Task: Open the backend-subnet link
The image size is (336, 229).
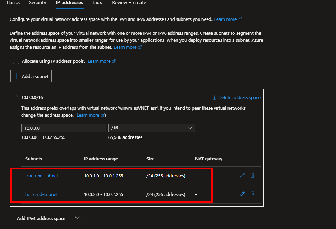Action: (41, 194)
